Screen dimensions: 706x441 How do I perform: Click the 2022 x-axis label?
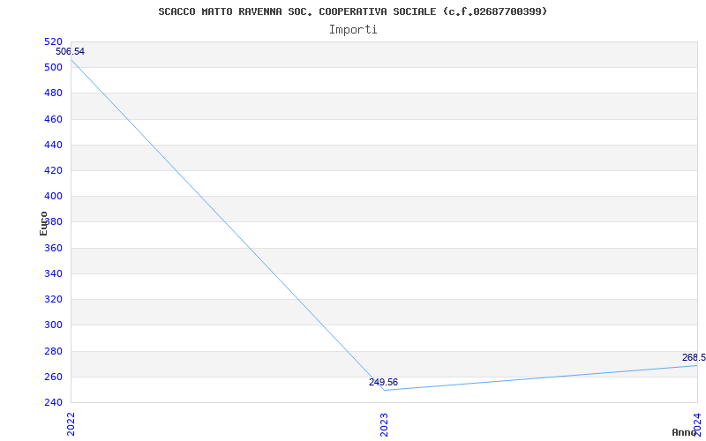(x=71, y=424)
